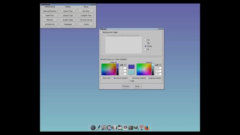The image size is (240, 135).
Task: Click the Color #1 blue value field 0.659
Action: (123, 74)
